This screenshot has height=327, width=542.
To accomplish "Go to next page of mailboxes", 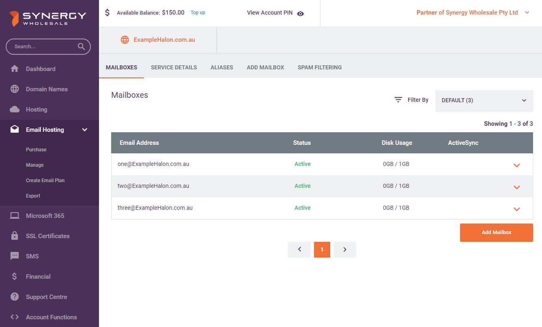I will (344, 250).
